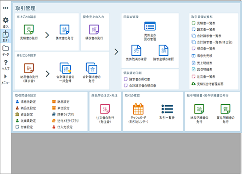Open 請求書一覧表 report

204,29
